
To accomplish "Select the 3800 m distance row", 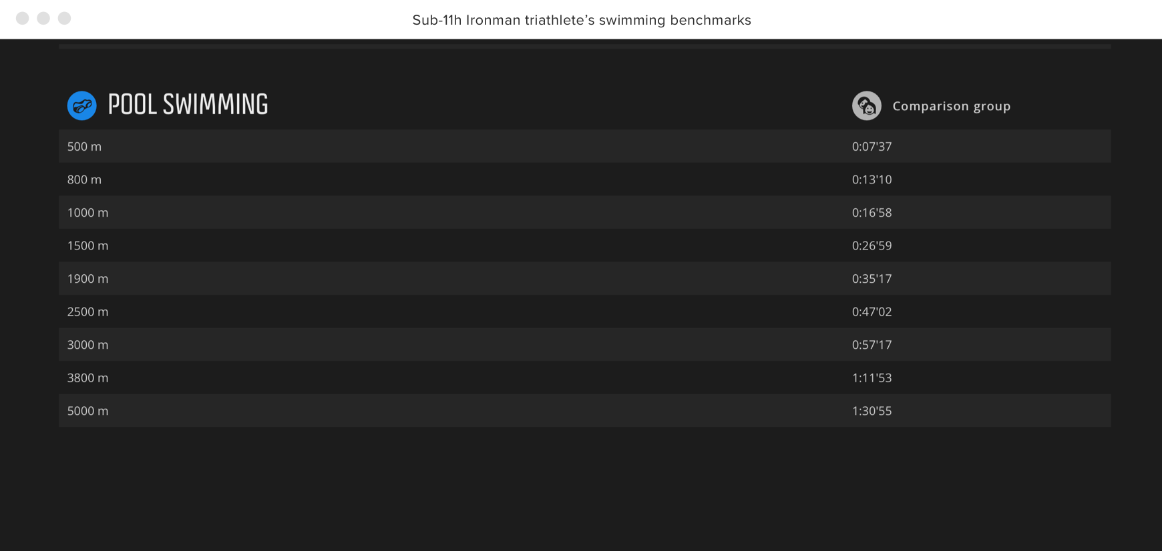I will [x=584, y=378].
